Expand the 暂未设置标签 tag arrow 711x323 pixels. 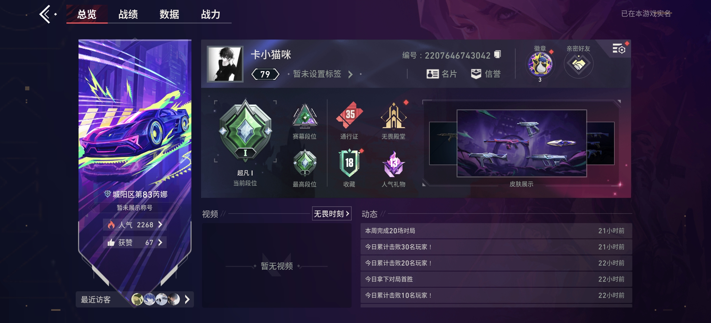pos(350,74)
